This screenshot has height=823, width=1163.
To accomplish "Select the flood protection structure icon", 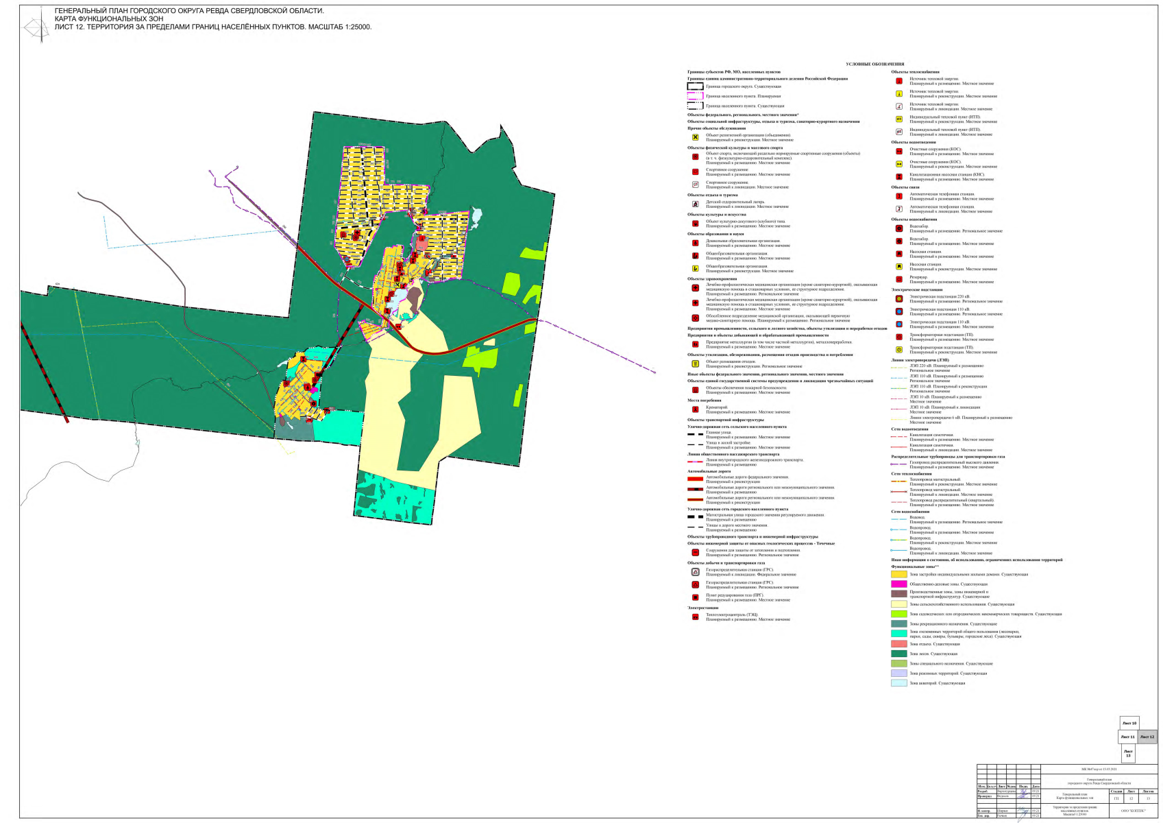I will coord(695,552).
